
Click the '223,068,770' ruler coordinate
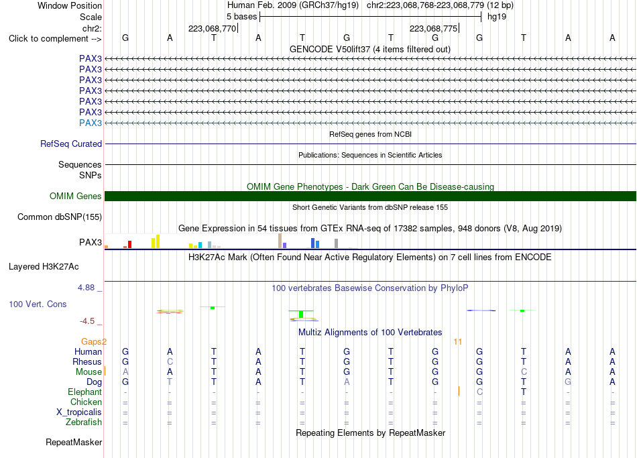tap(212, 28)
